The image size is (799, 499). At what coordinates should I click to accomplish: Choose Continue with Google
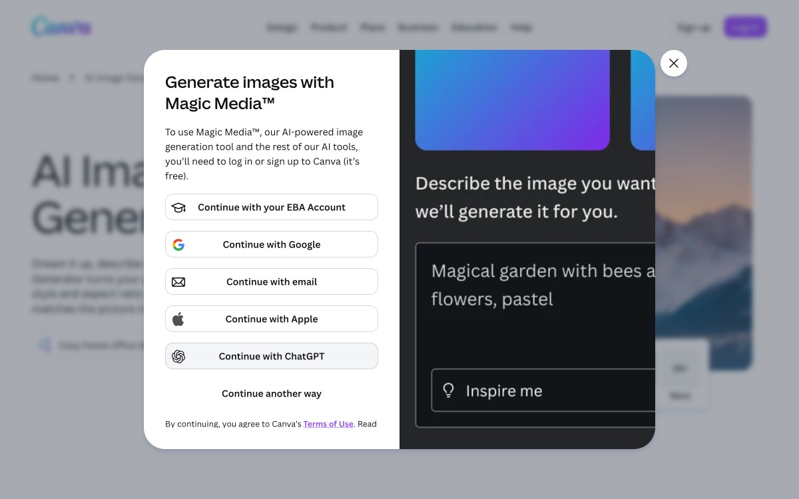click(272, 244)
